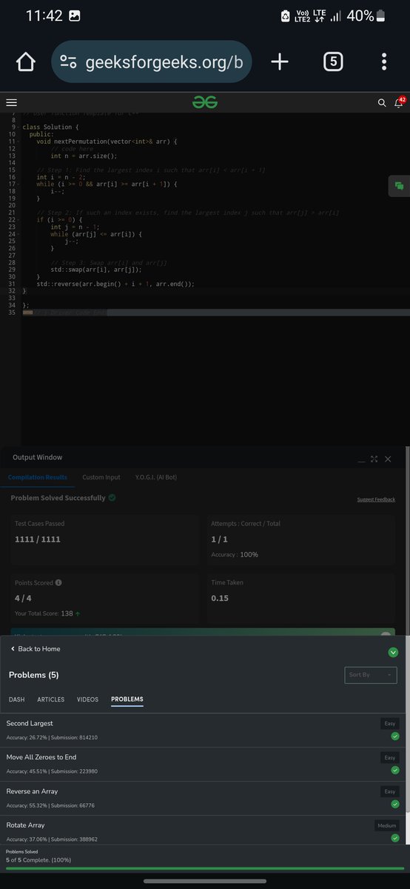Click solved checkmark for Reverse an Array

point(395,805)
